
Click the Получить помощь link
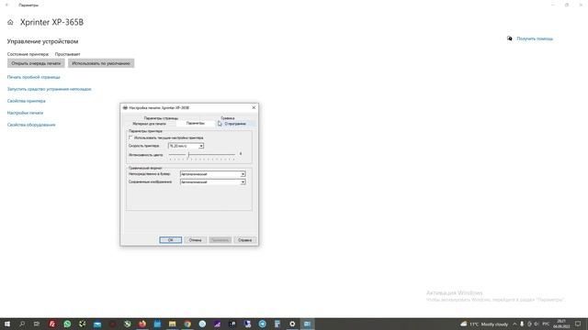pyautogui.click(x=535, y=38)
